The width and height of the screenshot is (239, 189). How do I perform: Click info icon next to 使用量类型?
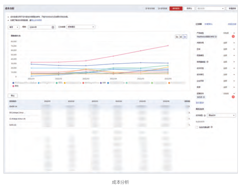207,62
